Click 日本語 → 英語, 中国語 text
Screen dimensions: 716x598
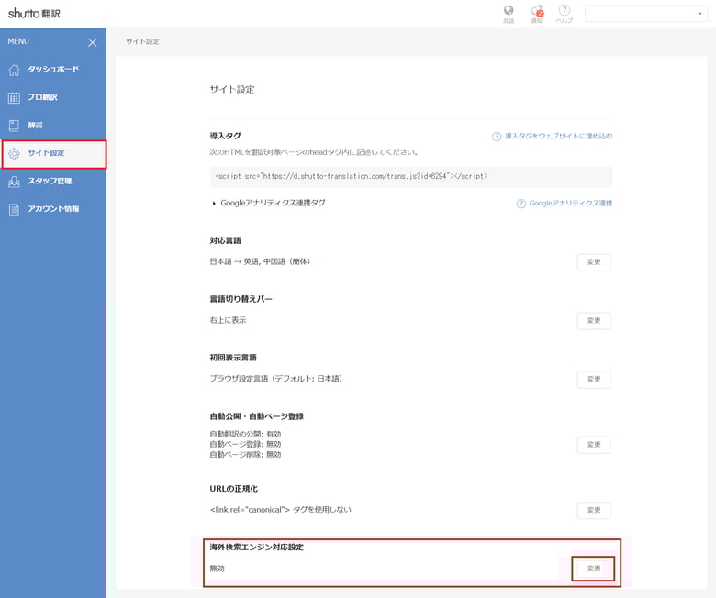pyautogui.click(x=261, y=261)
